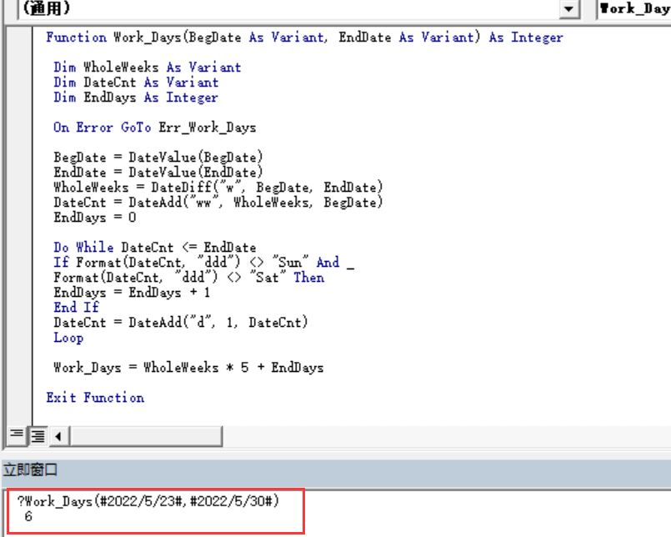Click the Dim EndDays As Integer line
671x537 pixels.
(x=136, y=98)
